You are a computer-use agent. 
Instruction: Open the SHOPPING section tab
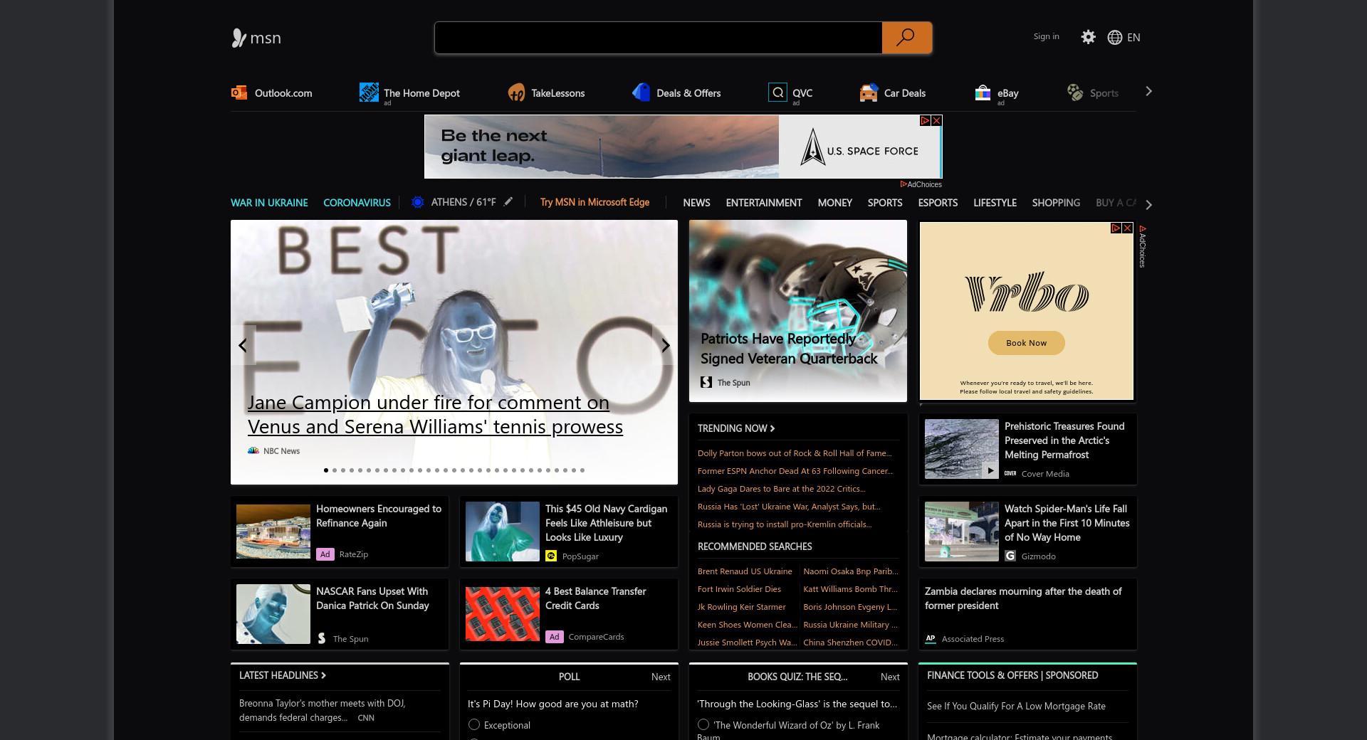(1056, 202)
